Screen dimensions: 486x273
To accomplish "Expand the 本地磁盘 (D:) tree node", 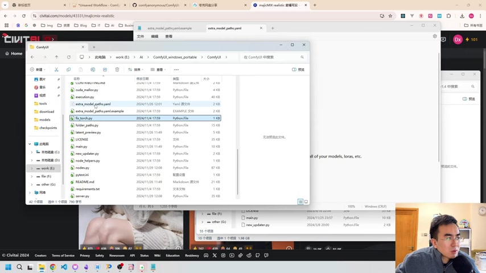I will 32,160.
